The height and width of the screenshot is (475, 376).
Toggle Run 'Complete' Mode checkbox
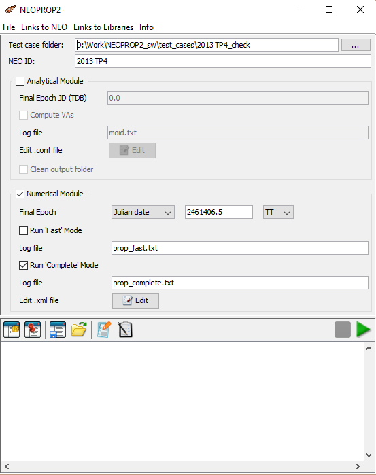pos(23,266)
